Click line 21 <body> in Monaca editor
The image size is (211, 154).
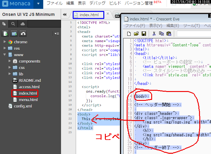coord(84,114)
